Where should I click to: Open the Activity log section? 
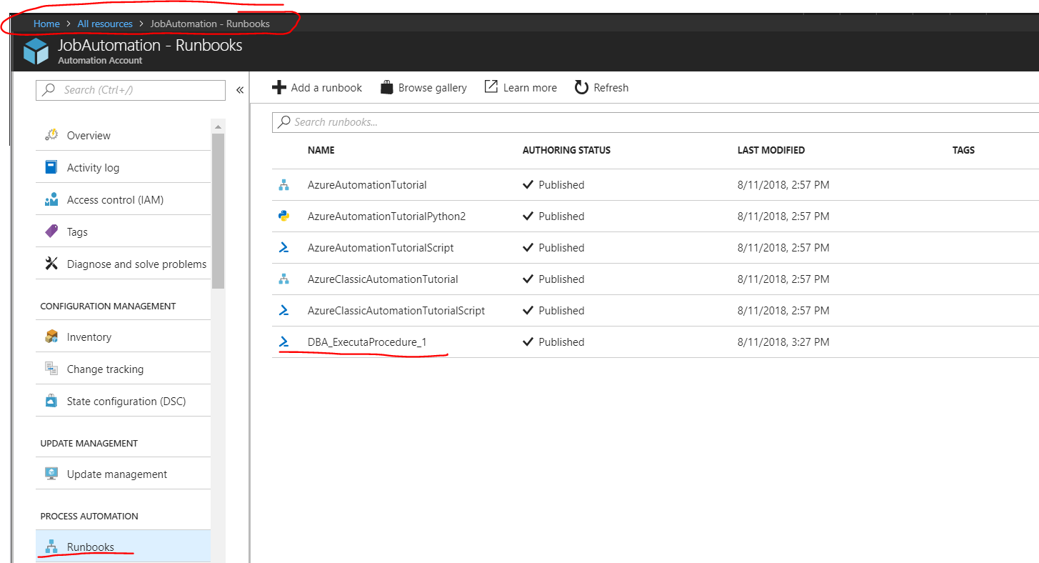[93, 168]
